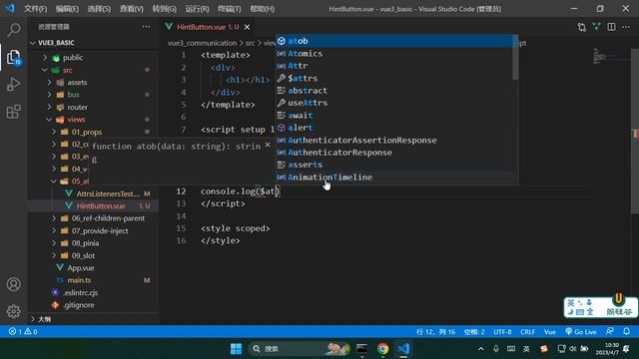
Task: Open the Manage gear icon
Action: coord(13,311)
